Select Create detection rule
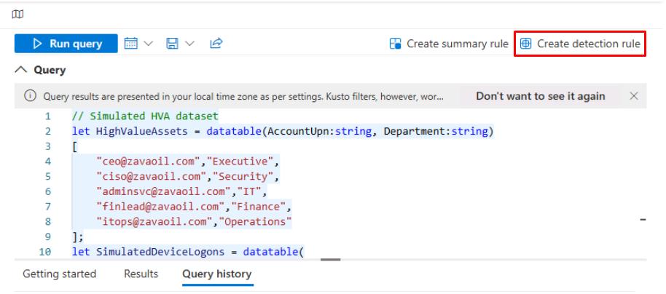 tap(588, 44)
